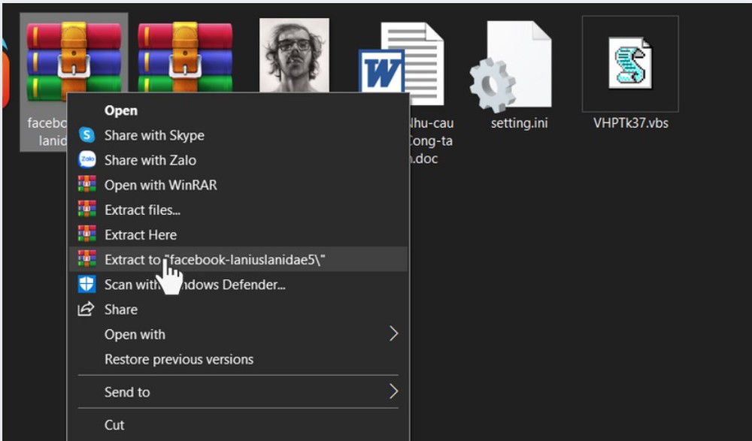Choose Share with Skype
The height and width of the screenshot is (441, 752).
[238, 135]
